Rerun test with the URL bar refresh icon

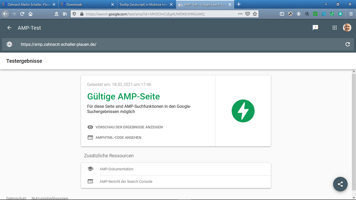pyautogui.click(x=347, y=44)
